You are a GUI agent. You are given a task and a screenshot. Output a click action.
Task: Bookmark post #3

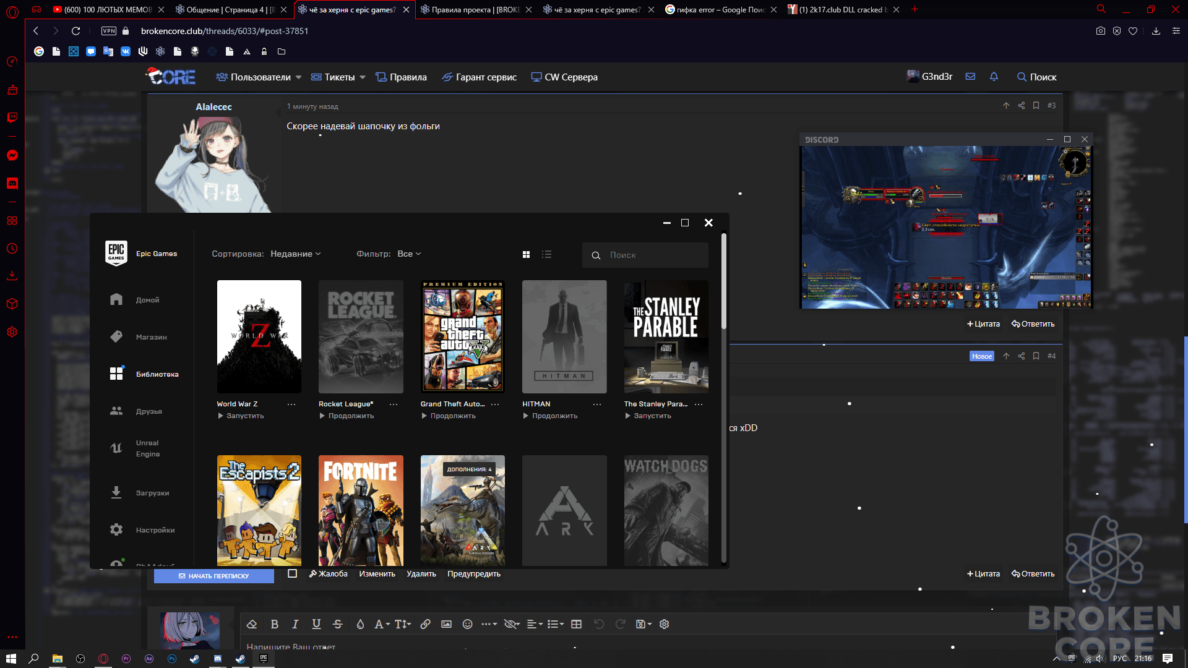pos(1036,106)
